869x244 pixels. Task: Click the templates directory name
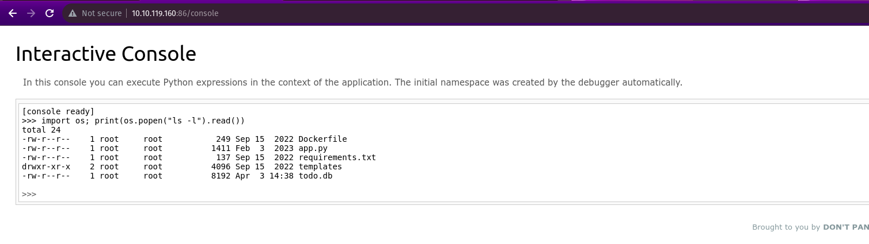click(320, 166)
